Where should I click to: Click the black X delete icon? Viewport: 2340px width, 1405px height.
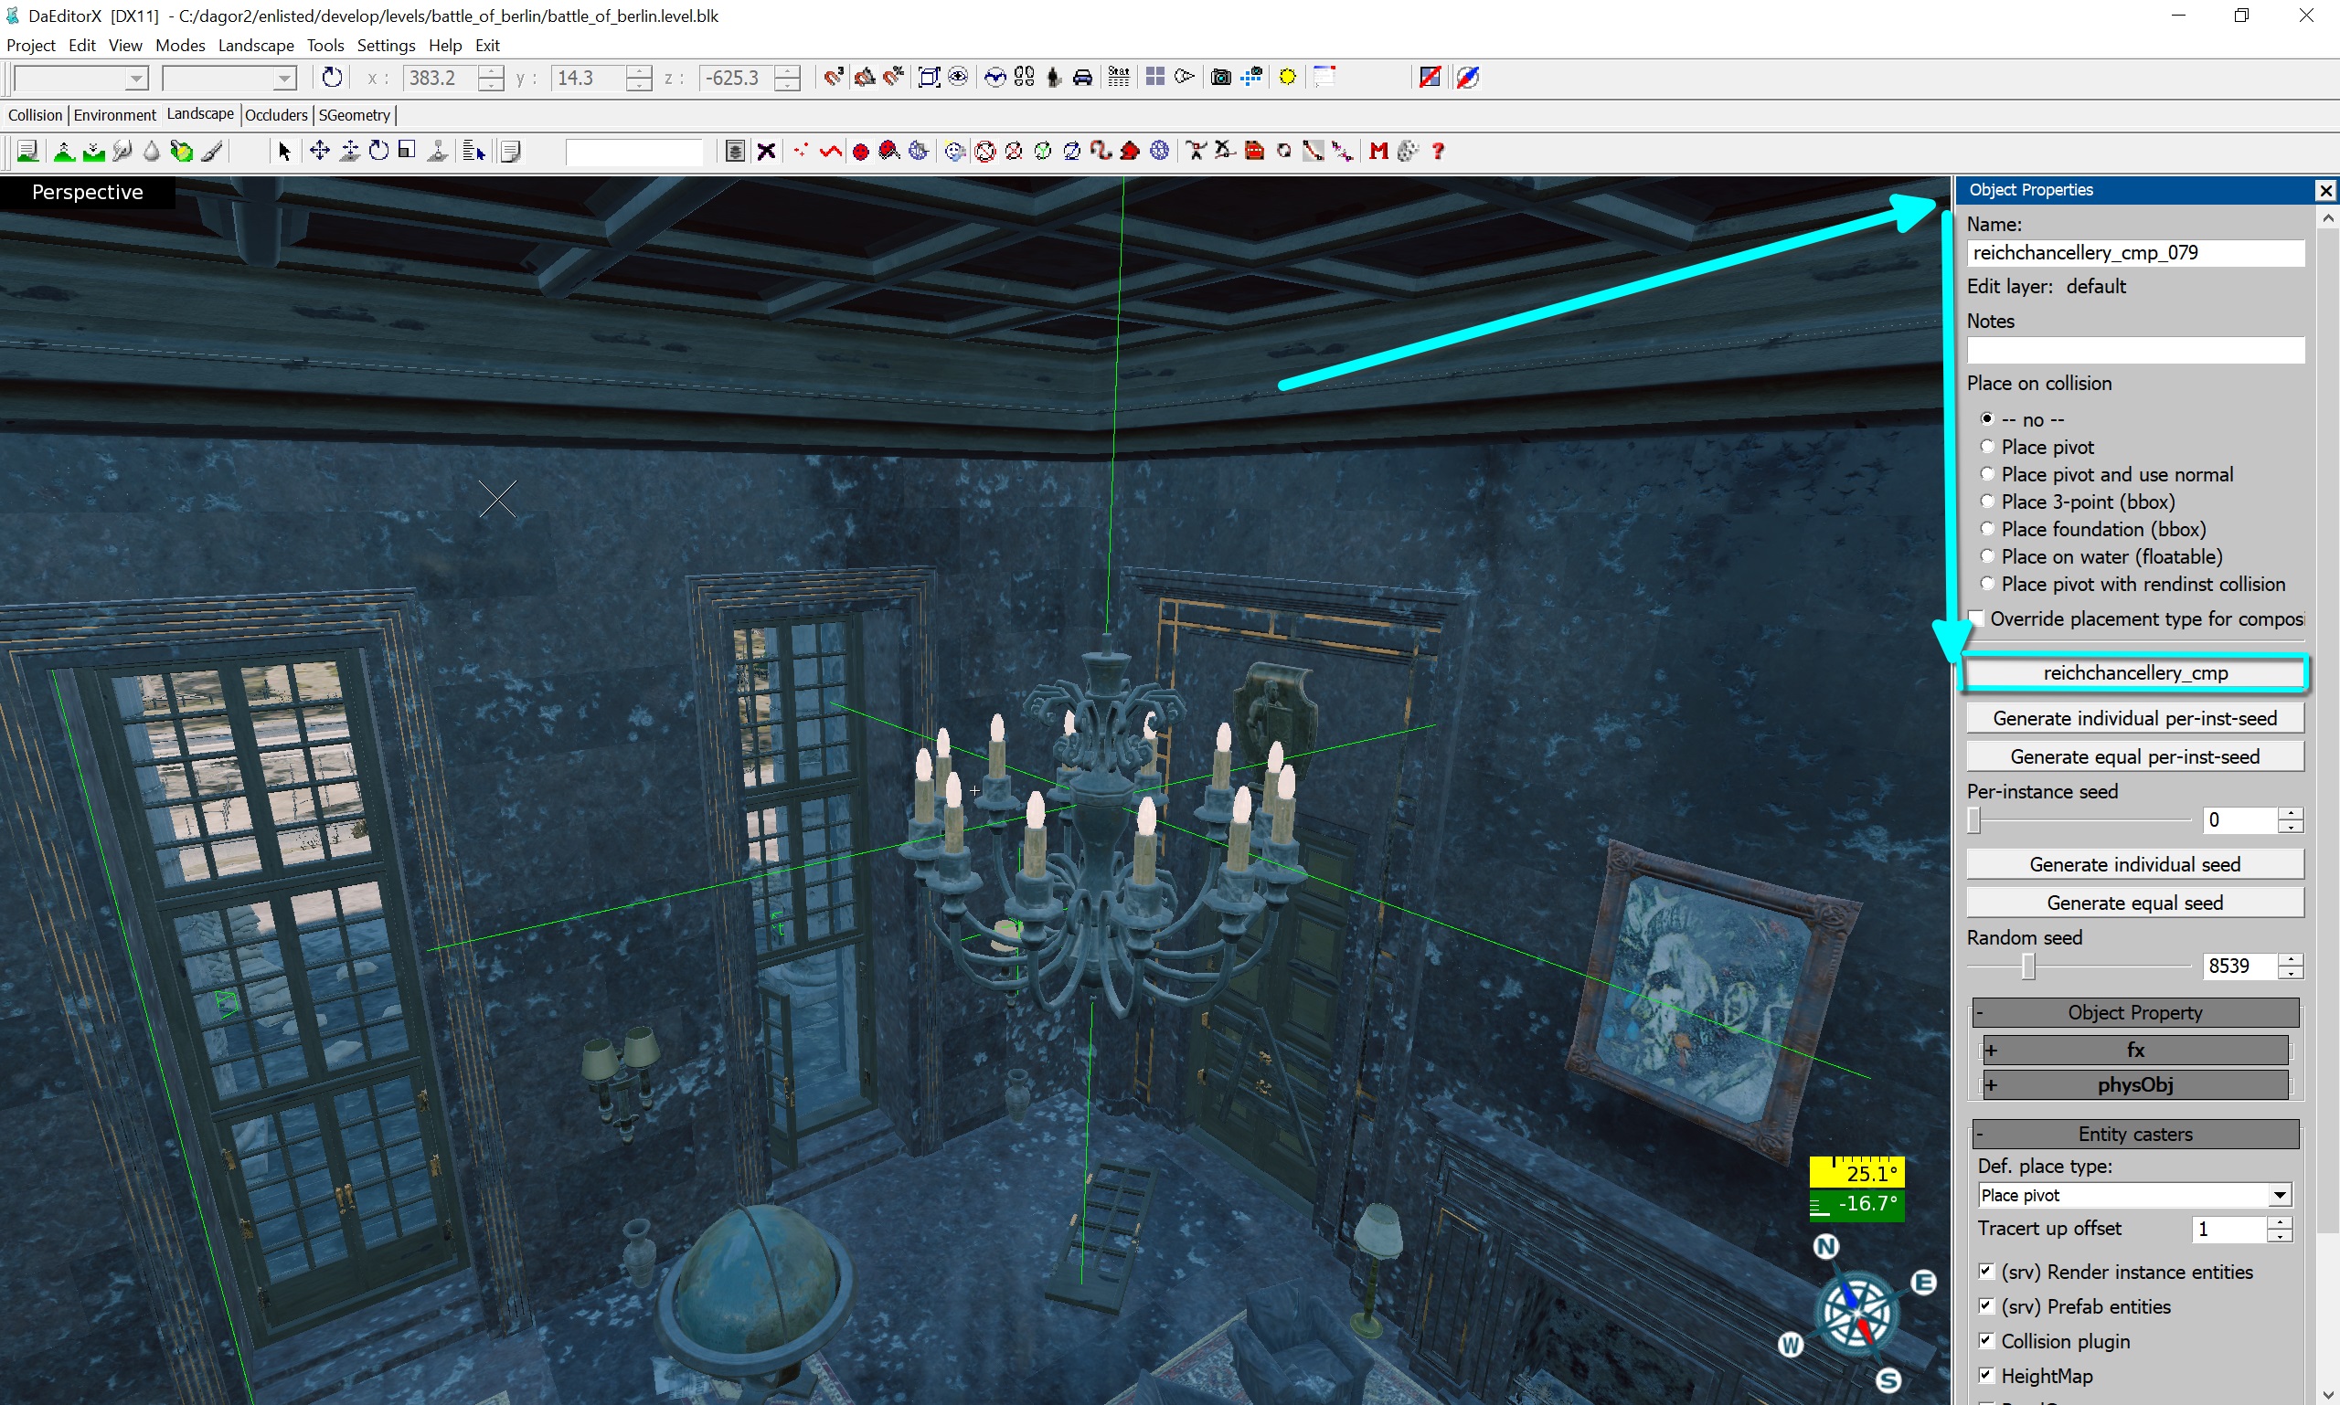[766, 152]
